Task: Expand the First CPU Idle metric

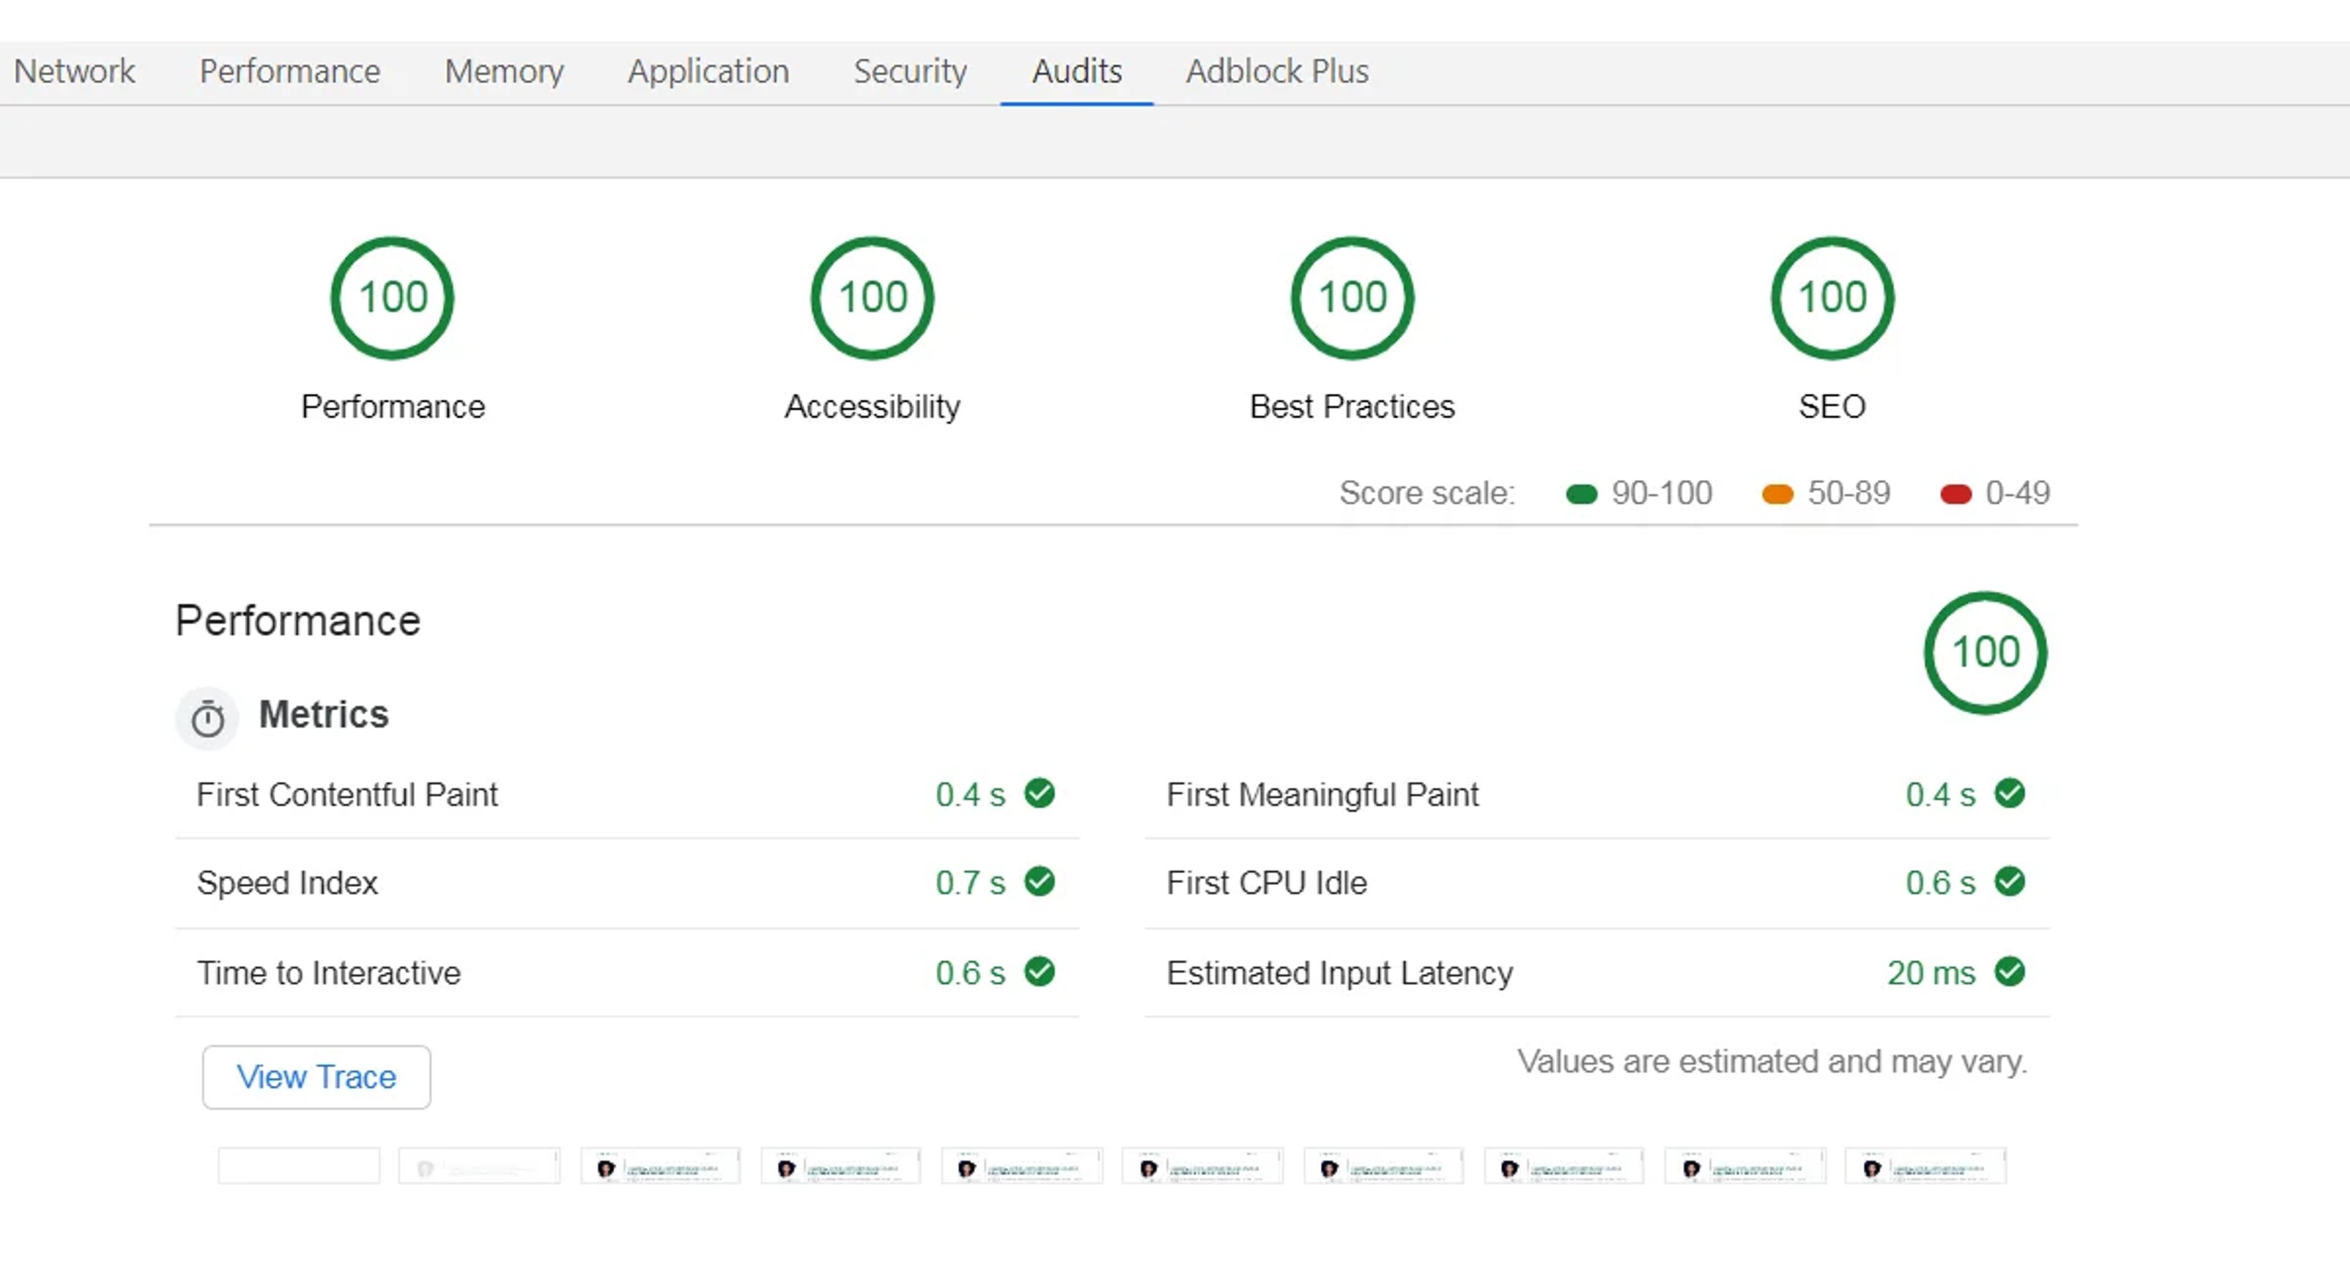Action: [1597, 883]
